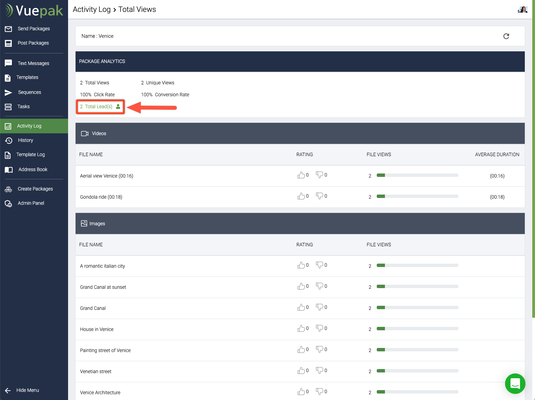This screenshot has height=400, width=535.
Task: Open the live chat bubble icon
Action: click(x=515, y=383)
